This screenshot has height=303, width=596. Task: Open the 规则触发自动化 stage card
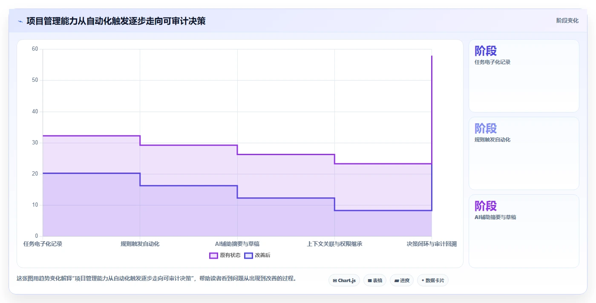pos(524,153)
